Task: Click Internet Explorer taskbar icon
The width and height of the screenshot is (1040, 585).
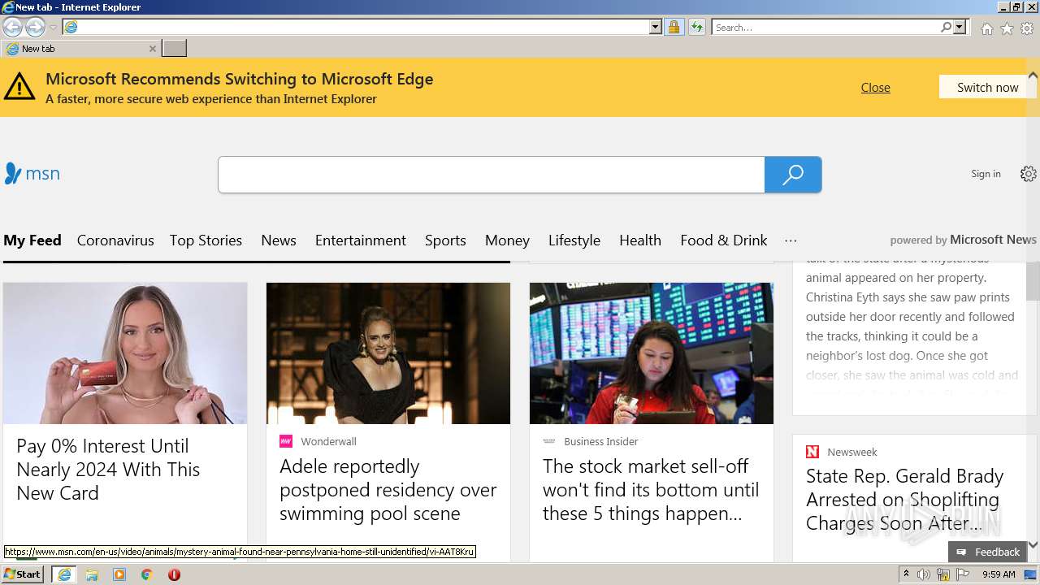Action: 64,574
